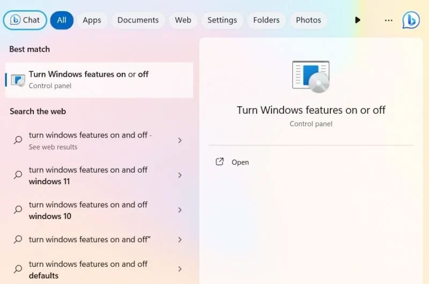Click the more options ellipsis icon

click(388, 20)
